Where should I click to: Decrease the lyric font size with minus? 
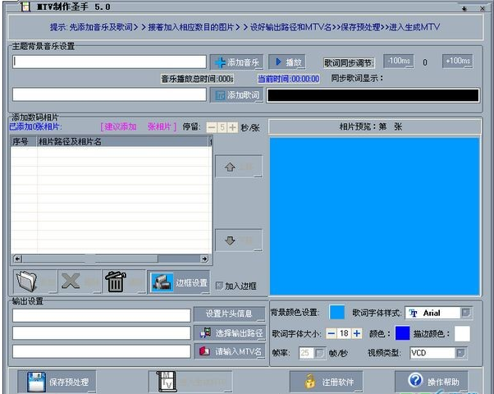click(332, 333)
